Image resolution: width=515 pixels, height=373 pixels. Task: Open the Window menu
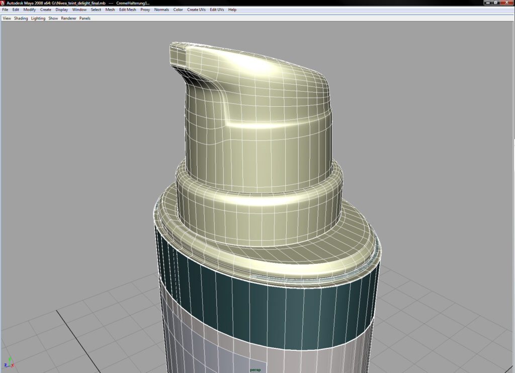[x=79, y=10]
